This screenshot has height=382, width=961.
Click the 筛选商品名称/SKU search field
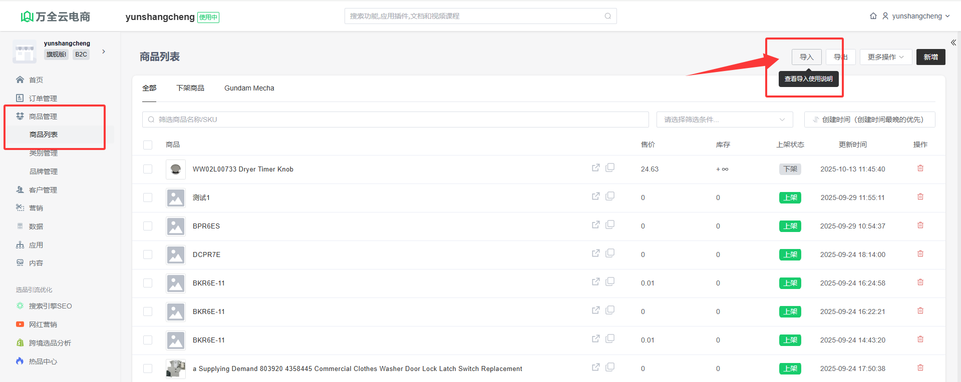point(396,119)
